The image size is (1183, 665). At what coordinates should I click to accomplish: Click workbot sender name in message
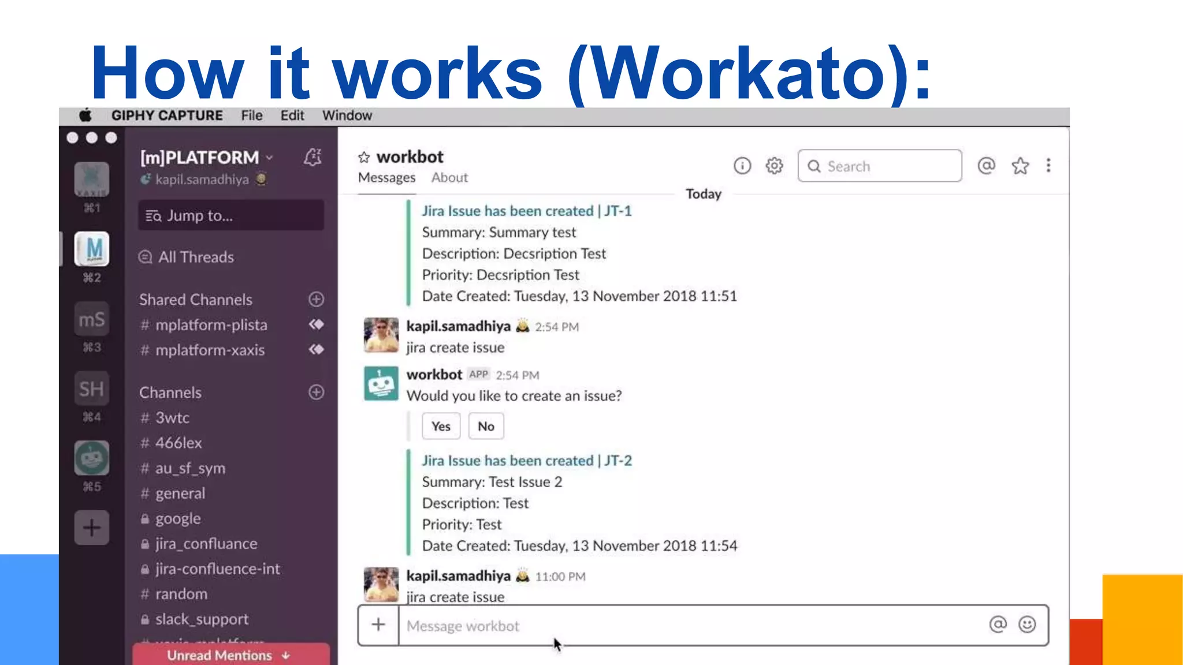[434, 375]
